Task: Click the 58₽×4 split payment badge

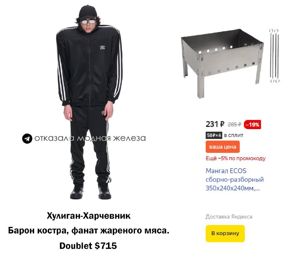Action: point(214,135)
